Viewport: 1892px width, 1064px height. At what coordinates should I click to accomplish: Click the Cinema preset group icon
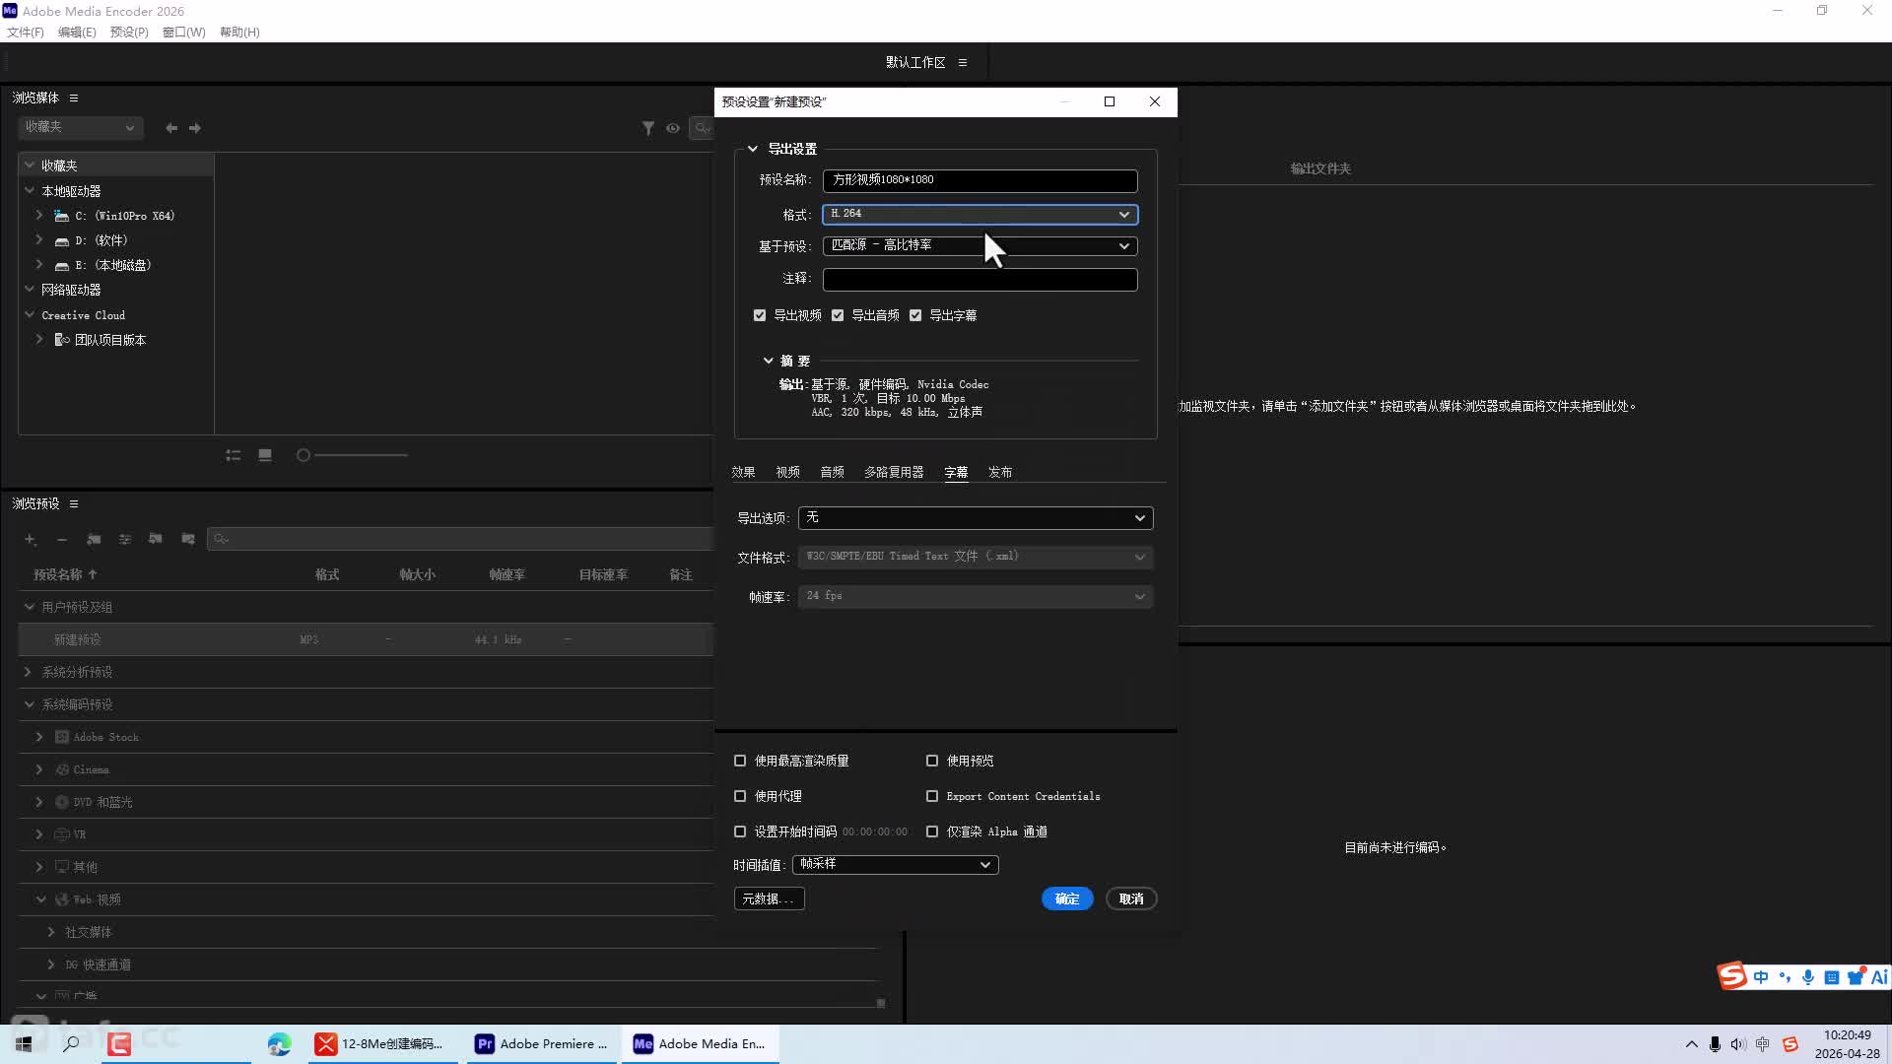(x=62, y=769)
